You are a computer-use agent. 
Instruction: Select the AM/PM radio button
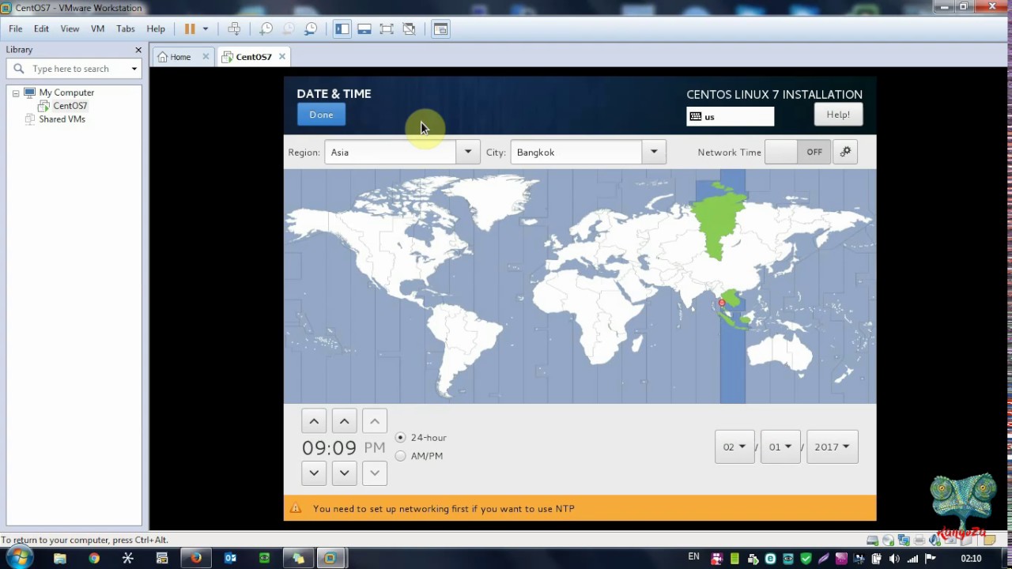click(401, 456)
